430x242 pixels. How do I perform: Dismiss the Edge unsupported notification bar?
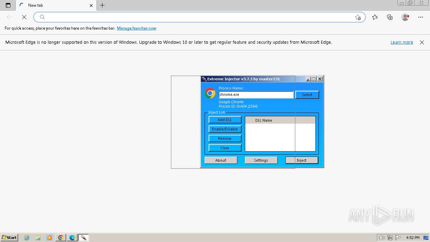pyautogui.click(x=422, y=42)
